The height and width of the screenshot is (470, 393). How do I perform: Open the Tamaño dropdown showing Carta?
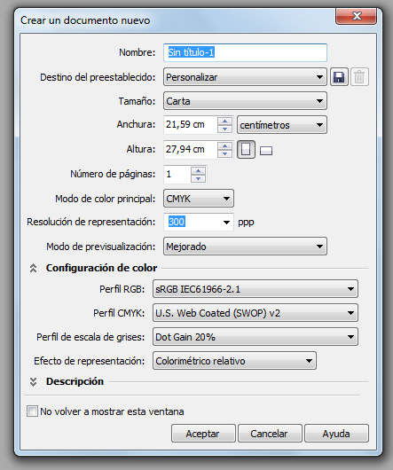245,101
